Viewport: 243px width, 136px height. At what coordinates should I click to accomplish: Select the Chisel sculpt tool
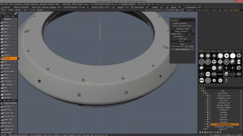9,39
